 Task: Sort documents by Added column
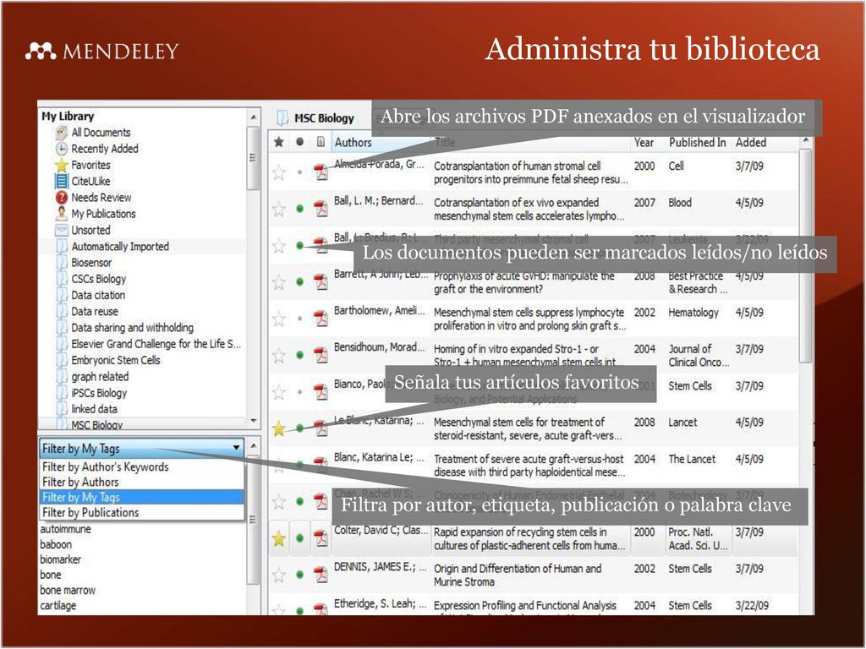point(751,142)
